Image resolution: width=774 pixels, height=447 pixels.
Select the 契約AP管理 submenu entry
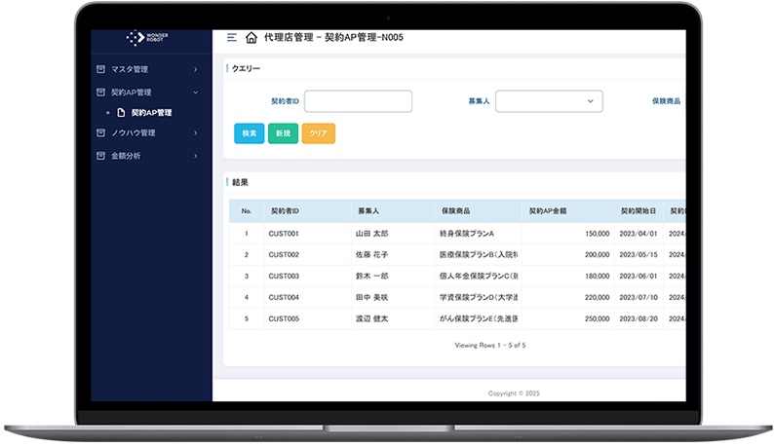pos(151,113)
